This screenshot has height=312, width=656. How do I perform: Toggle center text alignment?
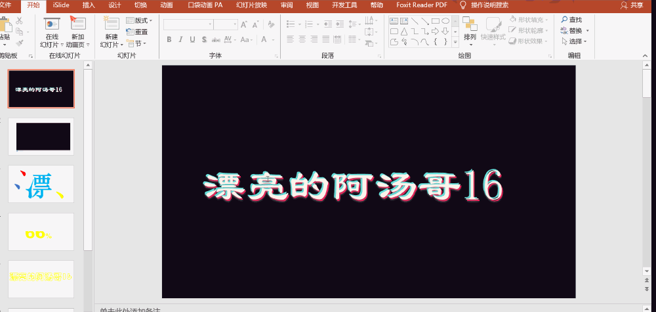click(x=302, y=39)
